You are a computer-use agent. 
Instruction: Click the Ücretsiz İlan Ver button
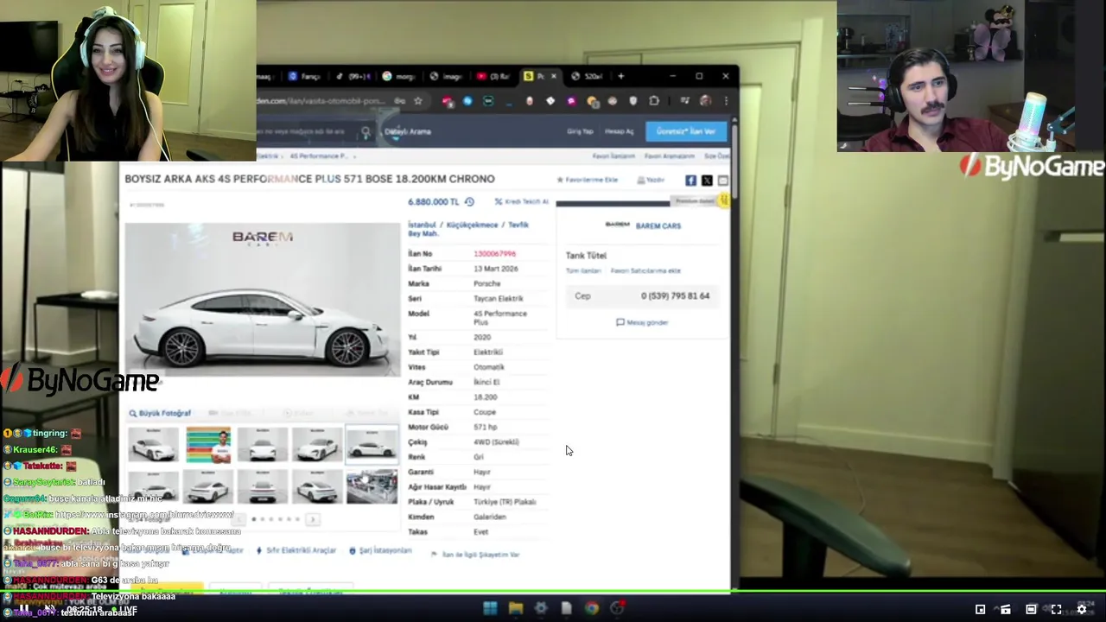click(686, 131)
